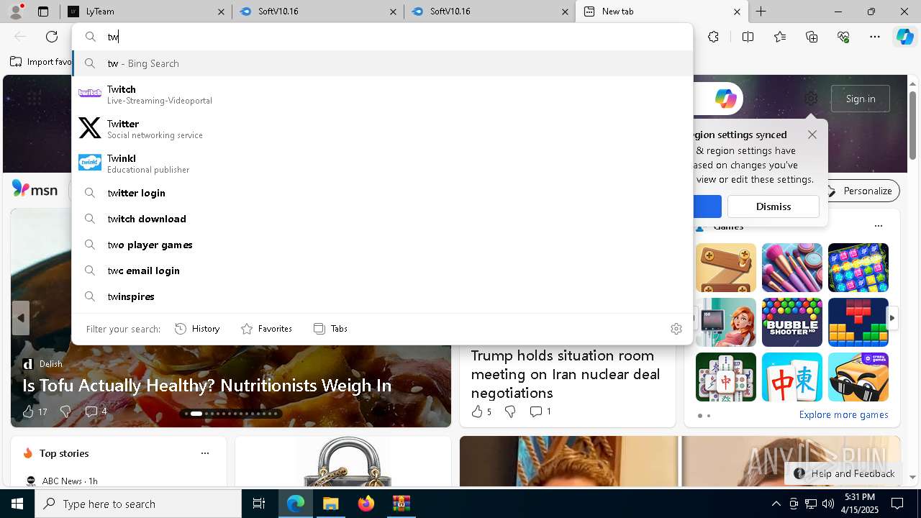Open the Personalize feed button
The width and height of the screenshot is (921, 518).
click(860, 191)
